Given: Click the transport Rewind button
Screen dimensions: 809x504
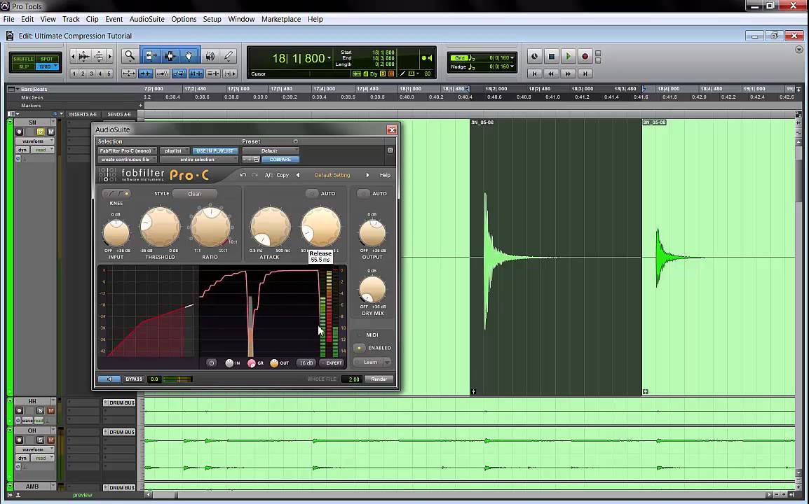Looking at the screenshot, I should (551, 73).
